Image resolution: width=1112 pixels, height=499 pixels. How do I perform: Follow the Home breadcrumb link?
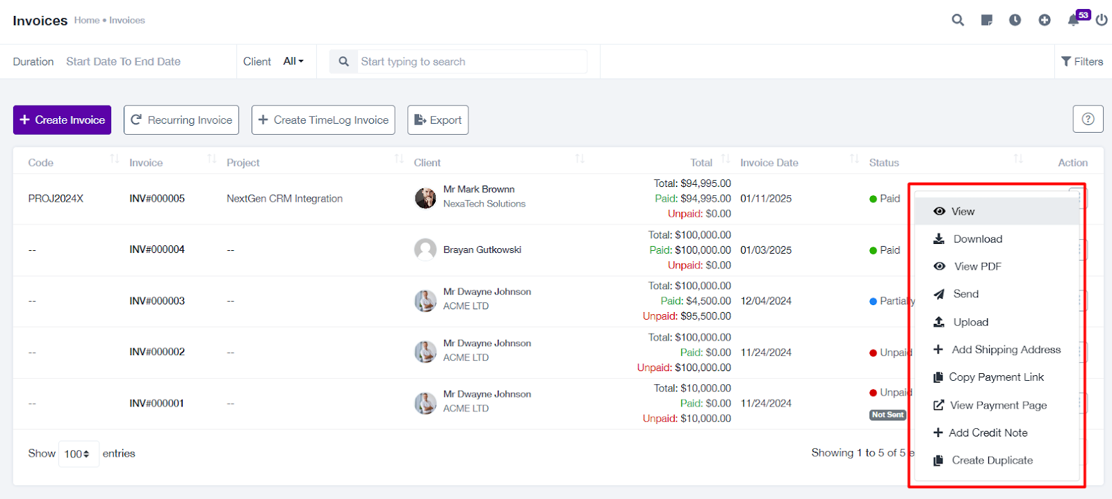[x=87, y=20]
